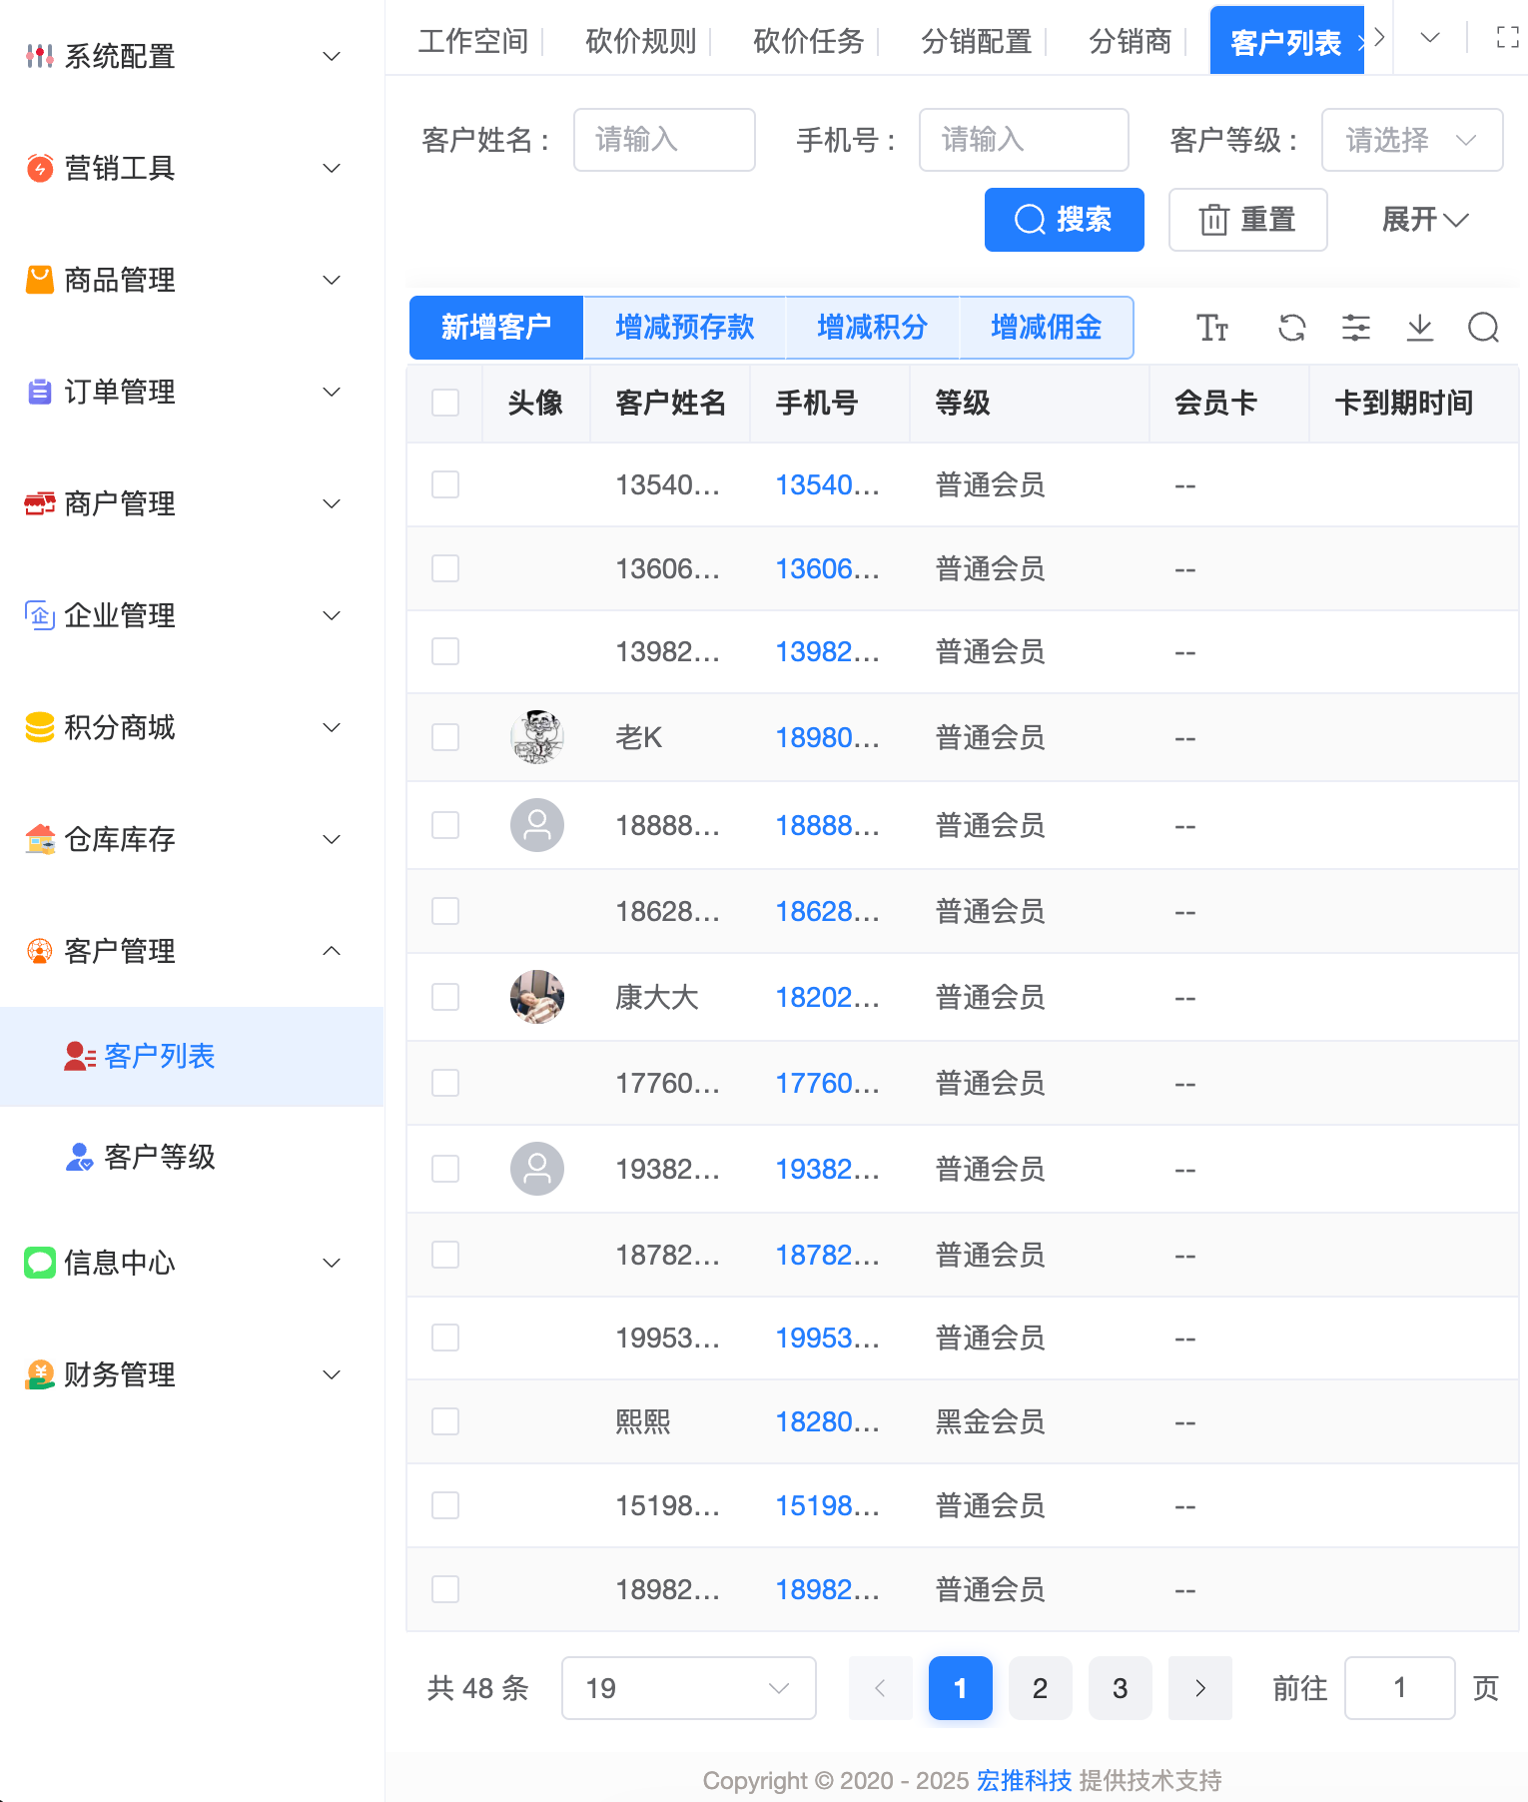Switch to the 分销商 tab
Image resolution: width=1528 pixels, height=1802 pixels.
point(1131,41)
